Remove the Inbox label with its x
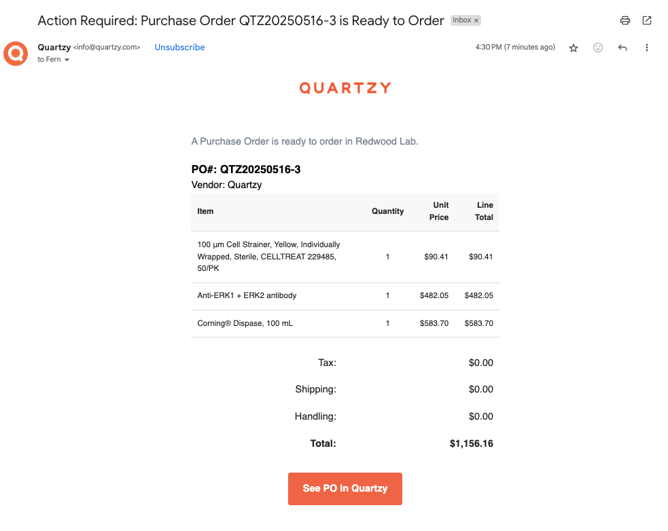668x531 pixels. click(x=476, y=20)
